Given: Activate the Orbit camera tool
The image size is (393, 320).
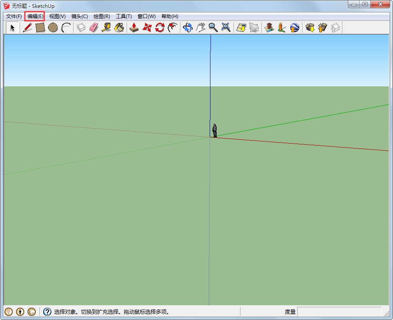Looking at the screenshot, I should (187, 28).
